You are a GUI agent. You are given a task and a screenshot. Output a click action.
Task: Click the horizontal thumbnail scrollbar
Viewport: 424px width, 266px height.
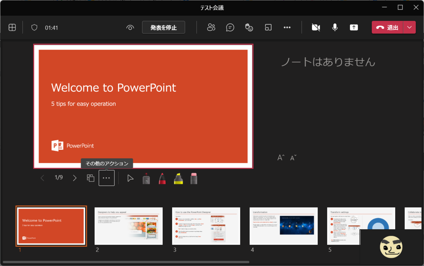click(126, 262)
